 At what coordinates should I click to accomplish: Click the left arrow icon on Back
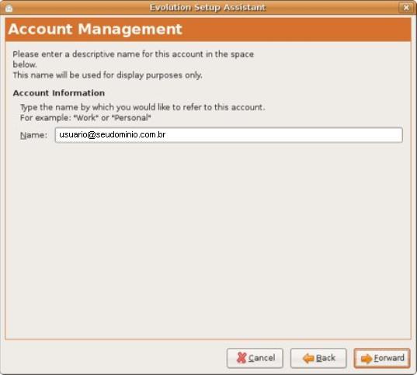308,358
